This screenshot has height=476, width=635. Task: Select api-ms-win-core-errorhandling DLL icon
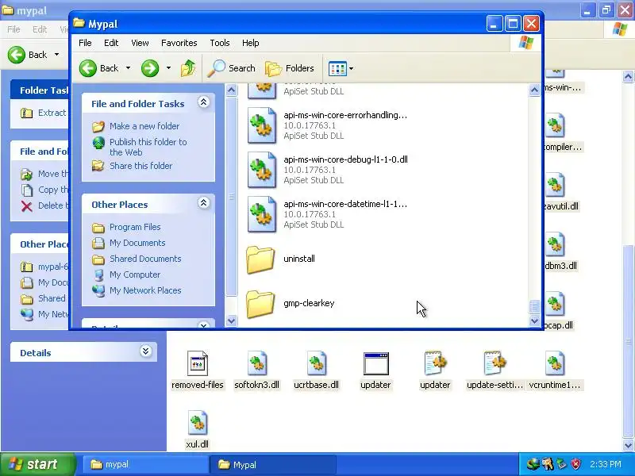click(262, 125)
